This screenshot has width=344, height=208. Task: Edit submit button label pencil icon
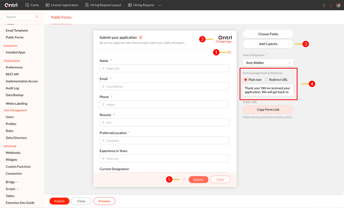point(184,180)
